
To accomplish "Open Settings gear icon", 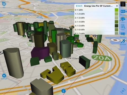I will click(4, 77).
